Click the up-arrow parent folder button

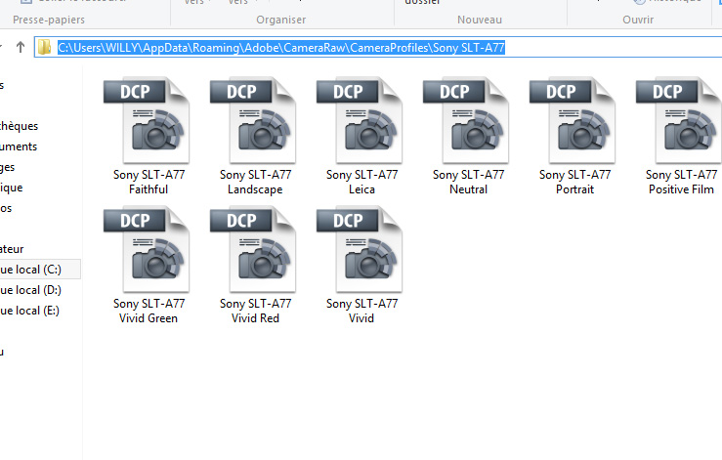tap(21, 47)
